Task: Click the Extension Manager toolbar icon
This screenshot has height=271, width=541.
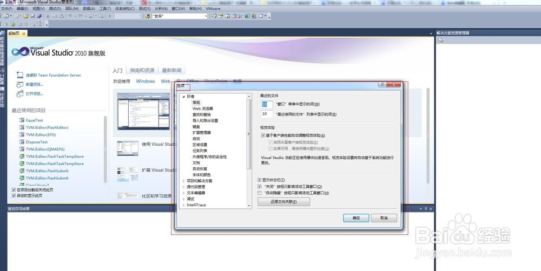Action: point(254,16)
